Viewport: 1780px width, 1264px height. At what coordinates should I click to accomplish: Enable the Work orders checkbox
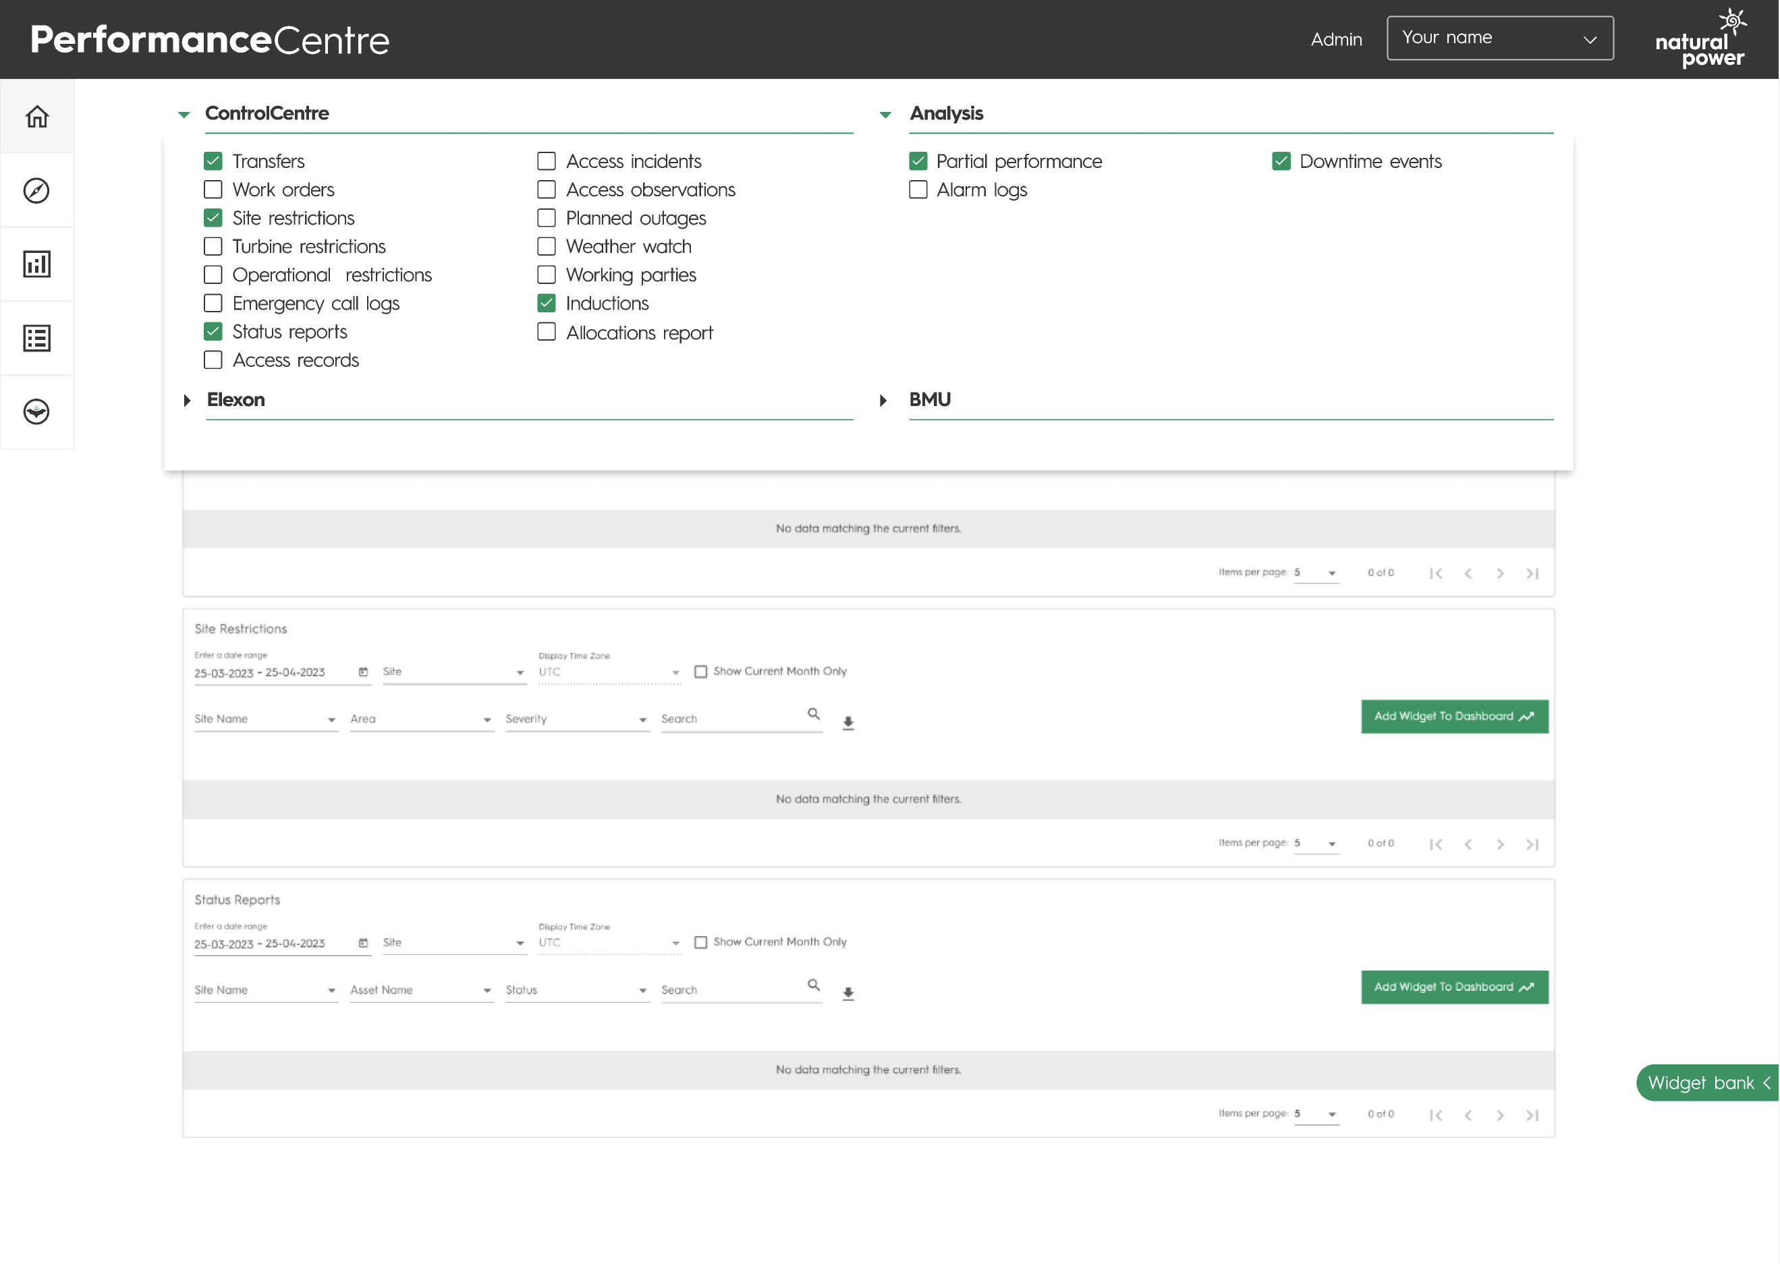click(213, 190)
